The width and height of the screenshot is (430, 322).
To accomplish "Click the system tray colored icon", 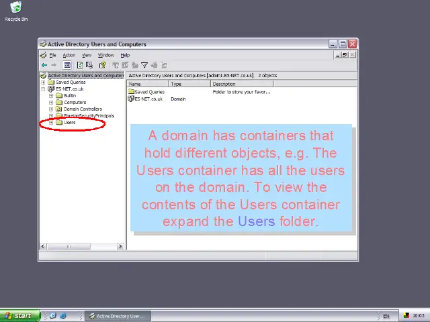I will 406,316.
